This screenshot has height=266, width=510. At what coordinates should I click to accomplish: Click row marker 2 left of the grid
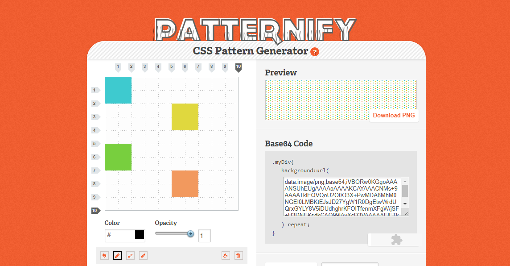click(95, 104)
